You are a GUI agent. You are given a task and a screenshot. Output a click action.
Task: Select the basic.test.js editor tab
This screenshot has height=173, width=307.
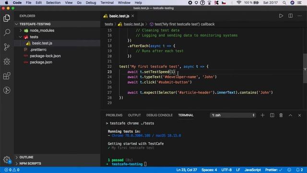[x=119, y=16]
